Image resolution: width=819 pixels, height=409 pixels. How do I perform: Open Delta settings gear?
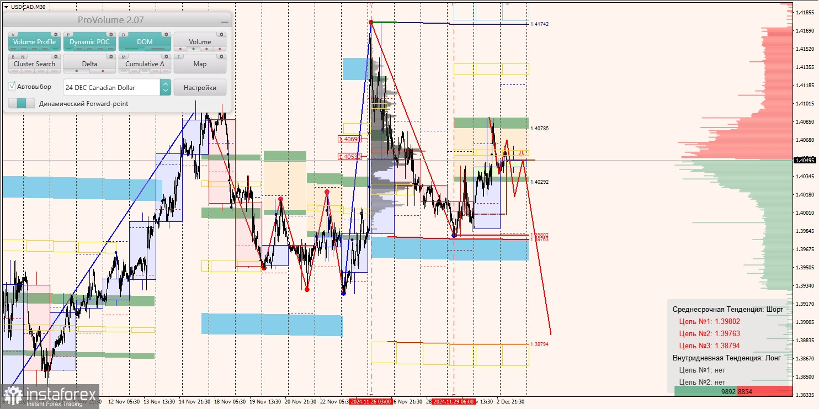(111, 56)
